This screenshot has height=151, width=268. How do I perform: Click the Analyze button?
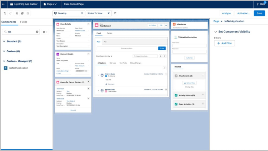click(226, 13)
